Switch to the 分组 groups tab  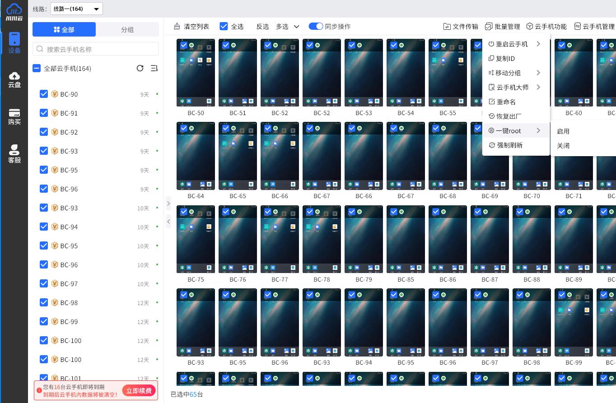pyautogui.click(x=127, y=30)
